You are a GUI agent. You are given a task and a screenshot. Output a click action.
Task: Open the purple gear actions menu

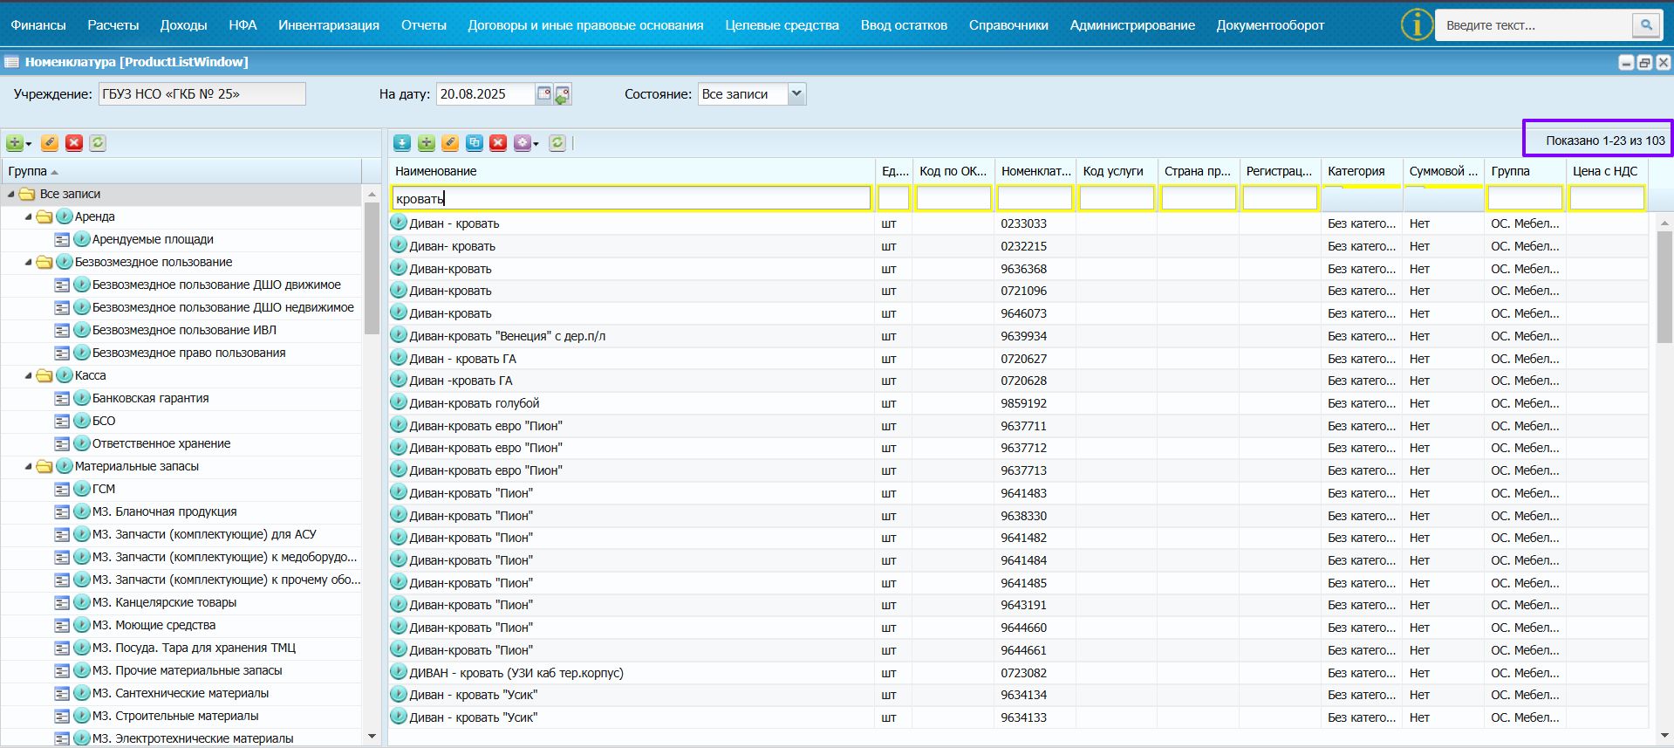pyautogui.click(x=526, y=143)
